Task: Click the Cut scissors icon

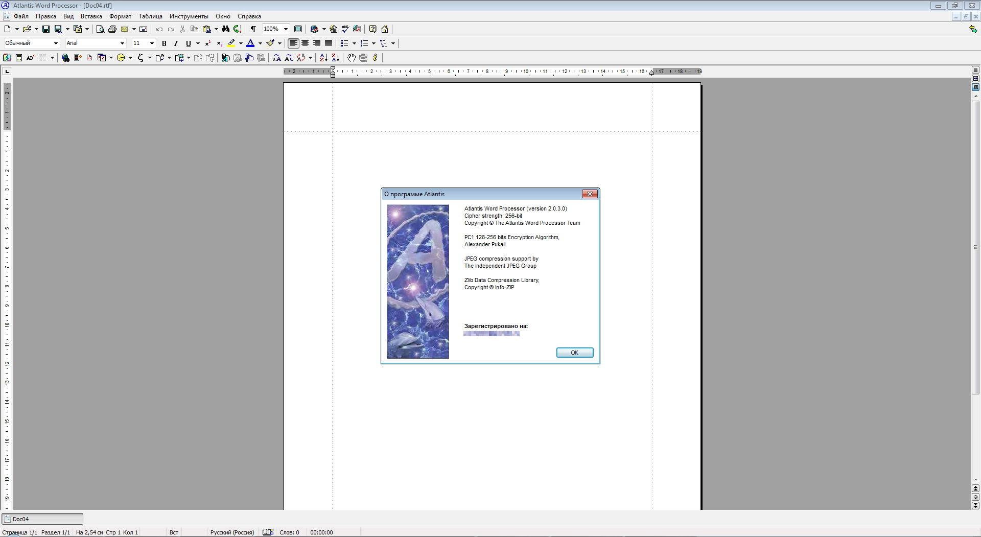Action: point(182,29)
